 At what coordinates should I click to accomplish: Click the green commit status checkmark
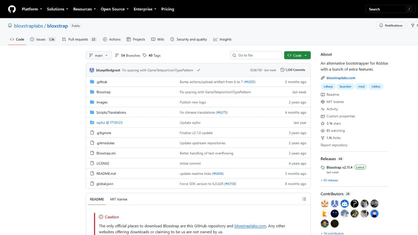coord(199,70)
